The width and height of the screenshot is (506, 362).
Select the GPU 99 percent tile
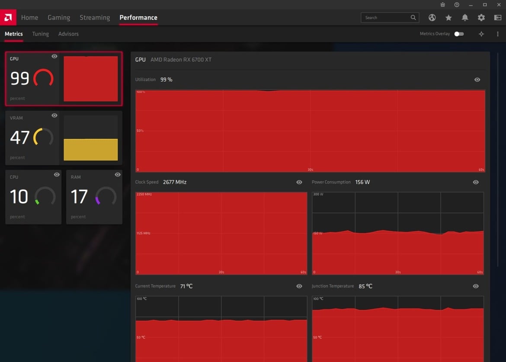tap(64, 79)
